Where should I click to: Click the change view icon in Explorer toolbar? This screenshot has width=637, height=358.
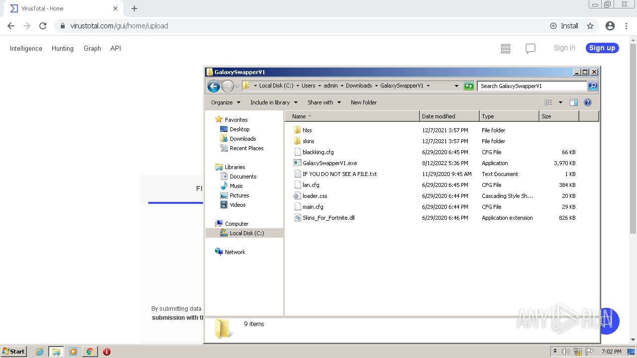pos(548,102)
